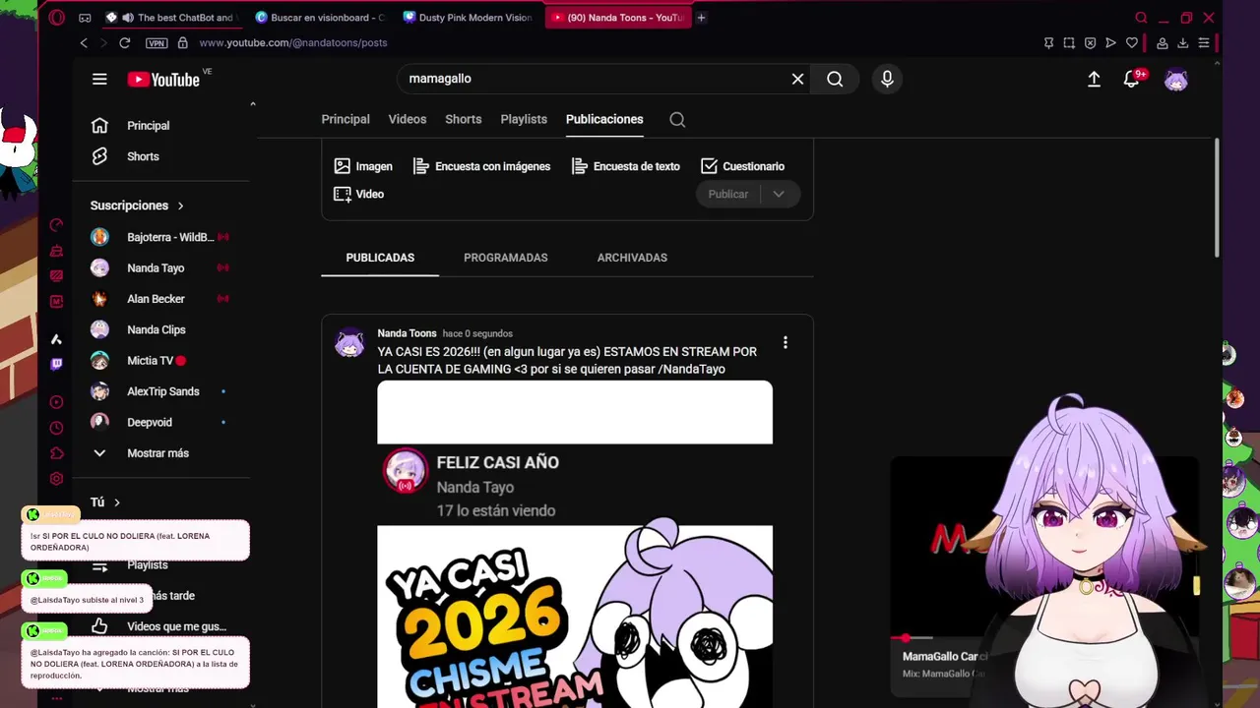The image size is (1260, 708).
Task: Collapse sidebar with small up caret
Action: click(x=253, y=103)
